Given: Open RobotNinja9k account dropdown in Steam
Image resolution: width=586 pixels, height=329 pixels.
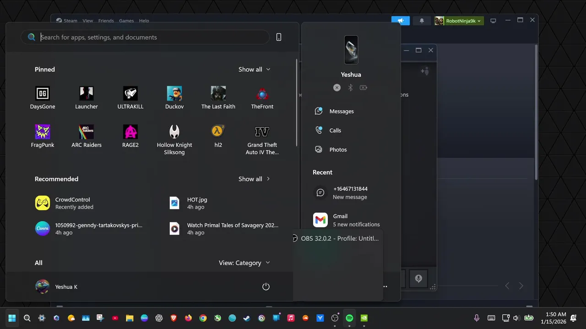Looking at the screenshot, I should click(x=459, y=21).
